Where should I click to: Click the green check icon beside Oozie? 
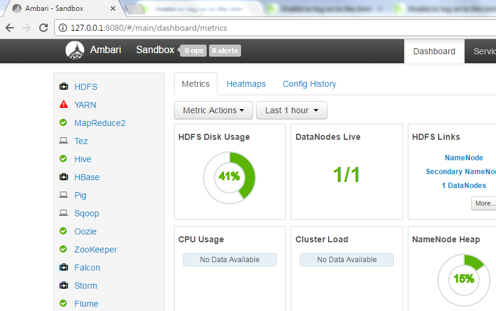[63, 231]
